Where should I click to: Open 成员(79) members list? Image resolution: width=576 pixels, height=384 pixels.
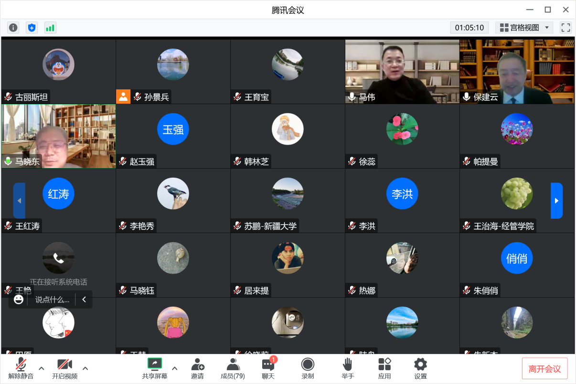click(x=233, y=368)
